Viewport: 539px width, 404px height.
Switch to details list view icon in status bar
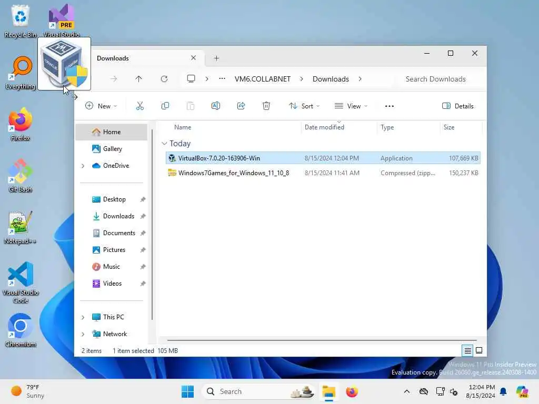tap(467, 350)
